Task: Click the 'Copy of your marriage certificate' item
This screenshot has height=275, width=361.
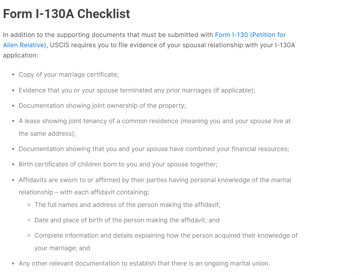Action: pos(68,75)
